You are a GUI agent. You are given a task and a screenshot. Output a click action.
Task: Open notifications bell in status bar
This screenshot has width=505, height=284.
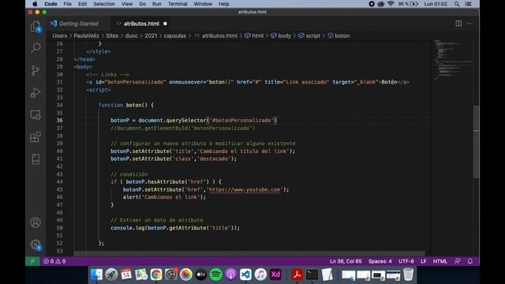tap(470, 261)
